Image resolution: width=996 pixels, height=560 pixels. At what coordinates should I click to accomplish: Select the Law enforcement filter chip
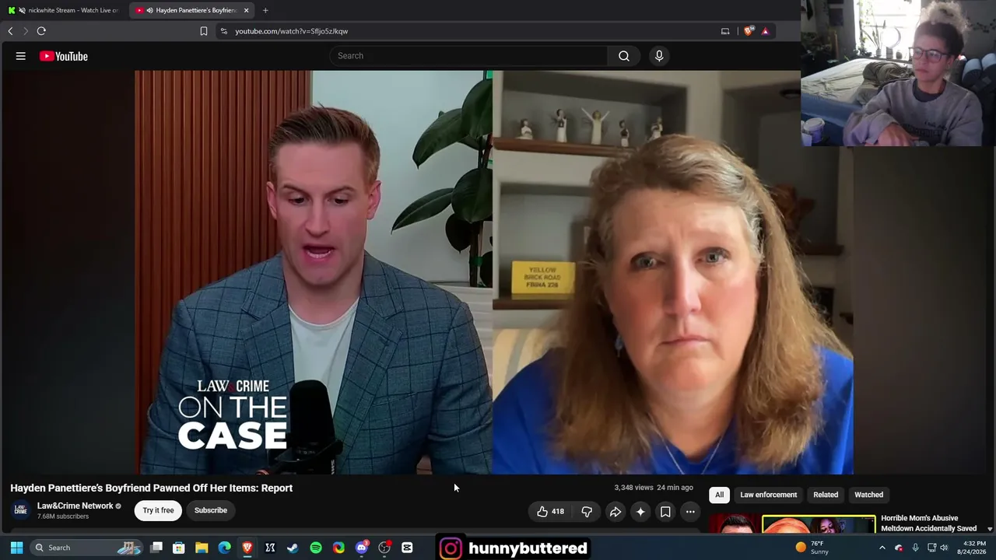pyautogui.click(x=769, y=495)
